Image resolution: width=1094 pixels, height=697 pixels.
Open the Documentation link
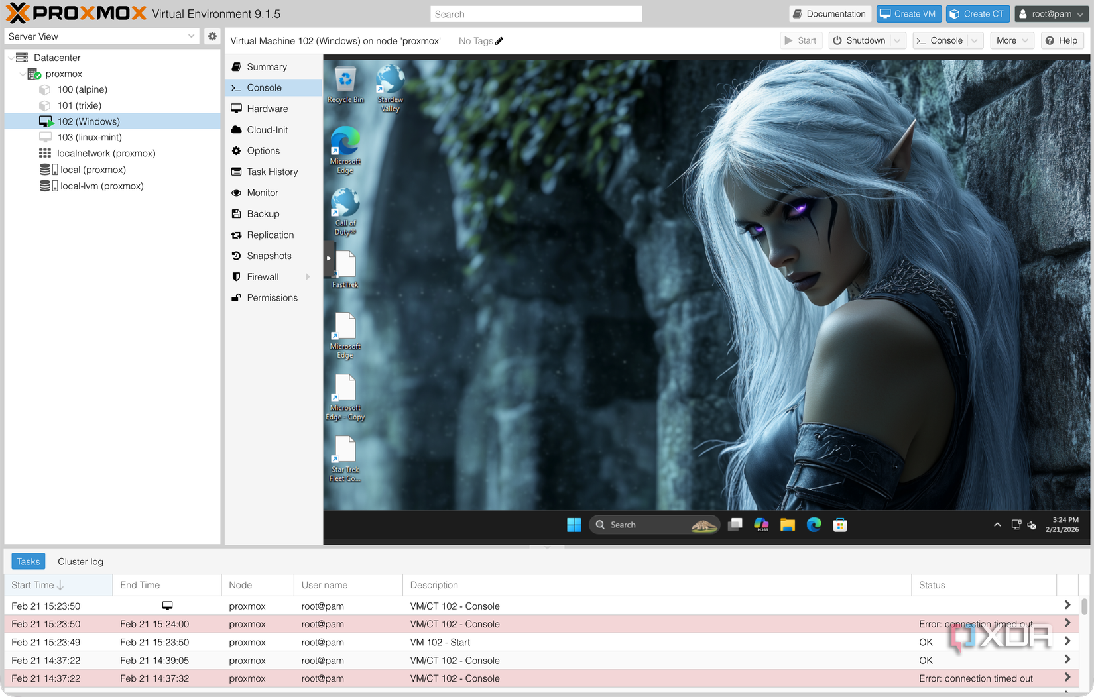(x=829, y=14)
